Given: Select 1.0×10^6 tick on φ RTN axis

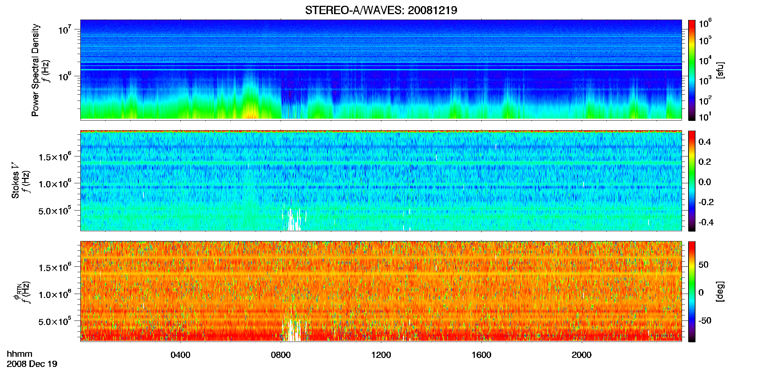Looking at the screenshot, I should pyautogui.click(x=55, y=294).
